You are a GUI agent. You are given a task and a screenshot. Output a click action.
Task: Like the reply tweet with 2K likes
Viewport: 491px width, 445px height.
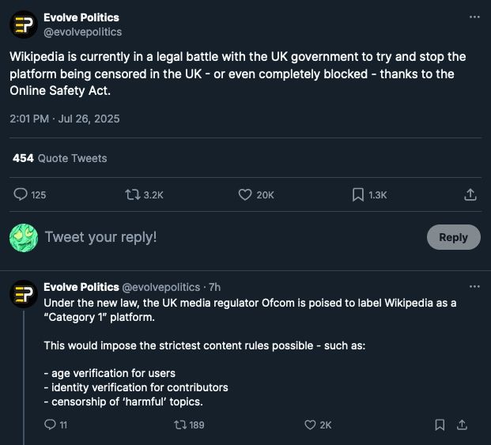(x=318, y=424)
